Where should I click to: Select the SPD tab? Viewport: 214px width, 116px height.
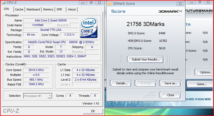tap(59, 9)
